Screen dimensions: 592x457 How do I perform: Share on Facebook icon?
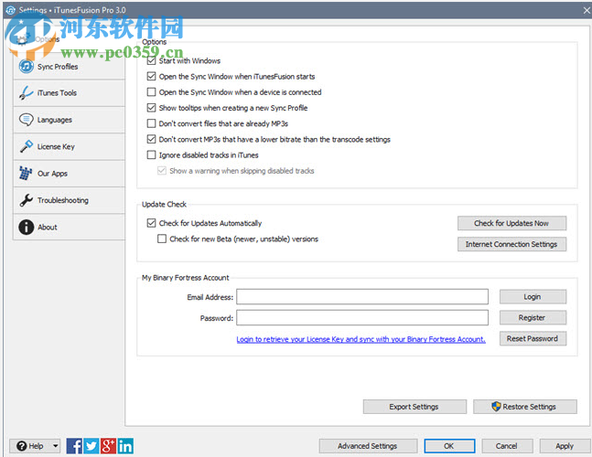coord(74,446)
